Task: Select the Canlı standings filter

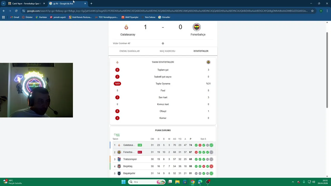Action: pyautogui.click(x=117, y=134)
